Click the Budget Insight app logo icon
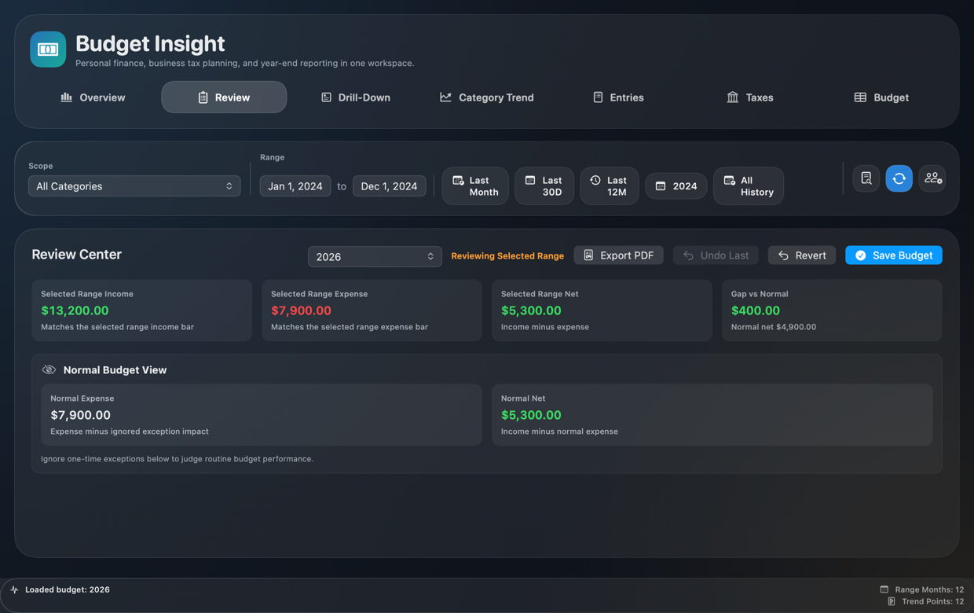Image resolution: width=974 pixels, height=613 pixels. tap(48, 50)
